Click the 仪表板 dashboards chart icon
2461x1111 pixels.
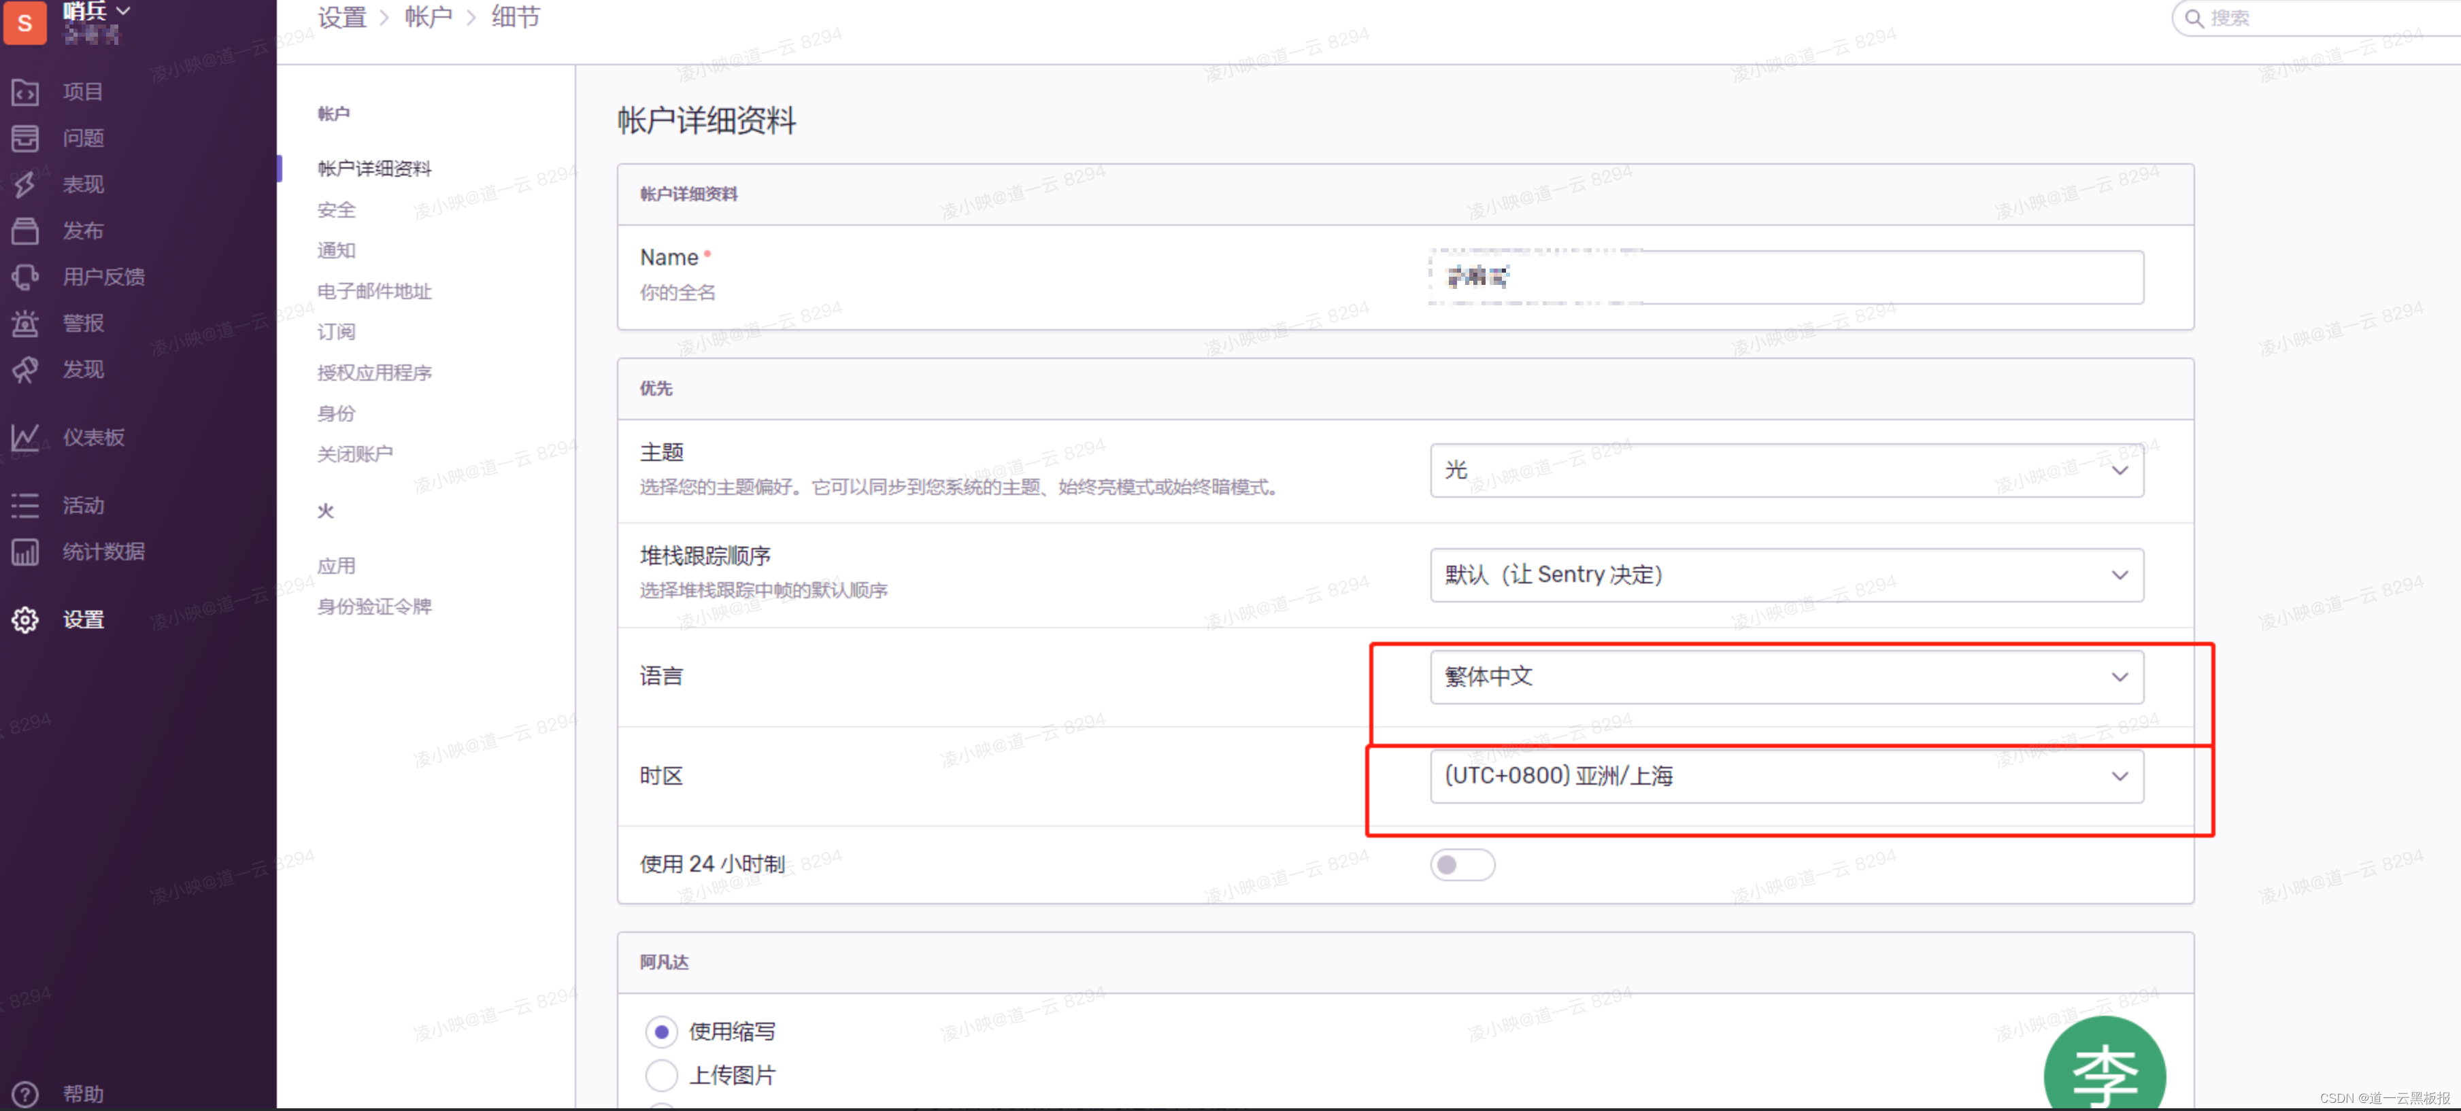[25, 437]
